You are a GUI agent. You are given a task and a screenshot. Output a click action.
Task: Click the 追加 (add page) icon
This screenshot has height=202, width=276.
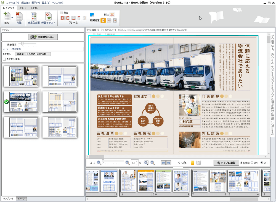click(7, 17)
